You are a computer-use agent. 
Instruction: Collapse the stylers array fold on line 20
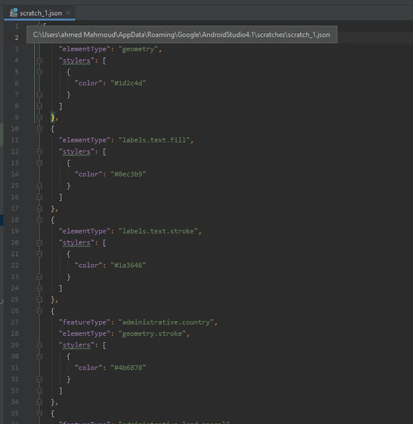point(39,243)
